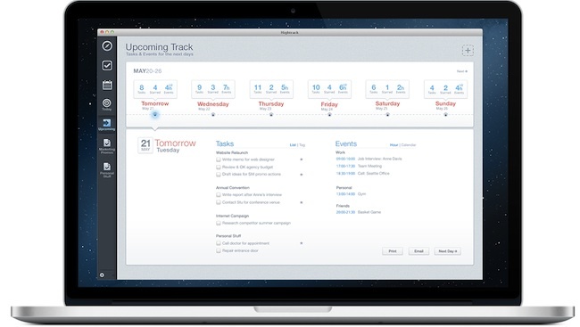Viewport: 580px width, 327px height.
Task: Switch Events view to Hour
Action: click(x=394, y=145)
